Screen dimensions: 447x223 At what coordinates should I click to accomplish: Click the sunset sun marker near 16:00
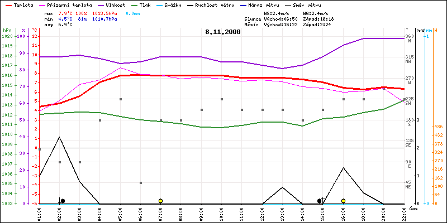click(x=343, y=201)
